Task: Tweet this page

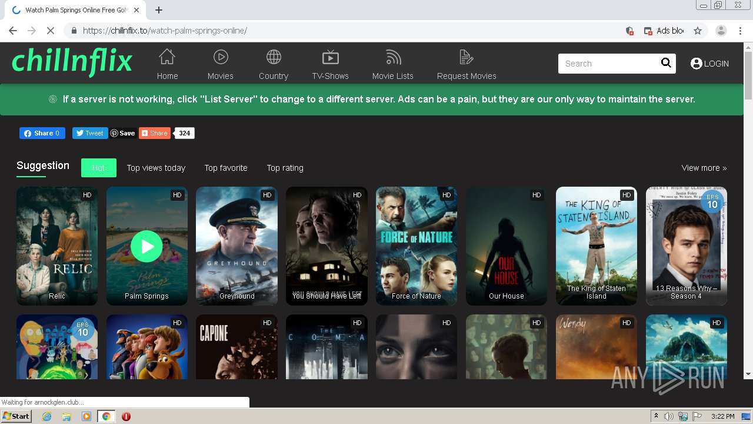Action: tap(90, 133)
